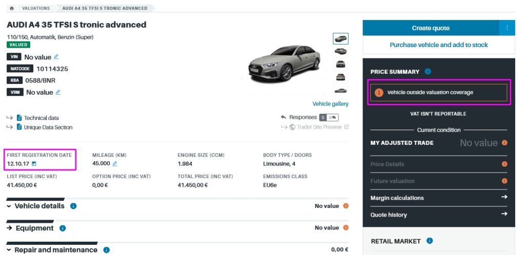This screenshot has width=525, height=255.
Task: Click Repair and maintenance info icon
Action: pos(106,250)
